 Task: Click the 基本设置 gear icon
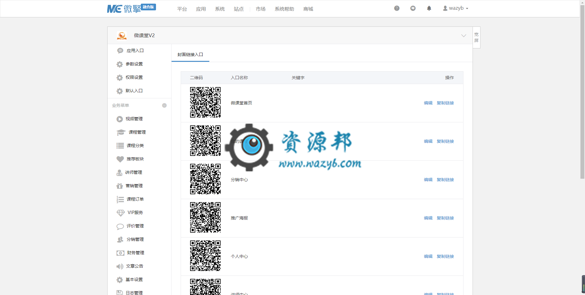(x=120, y=280)
